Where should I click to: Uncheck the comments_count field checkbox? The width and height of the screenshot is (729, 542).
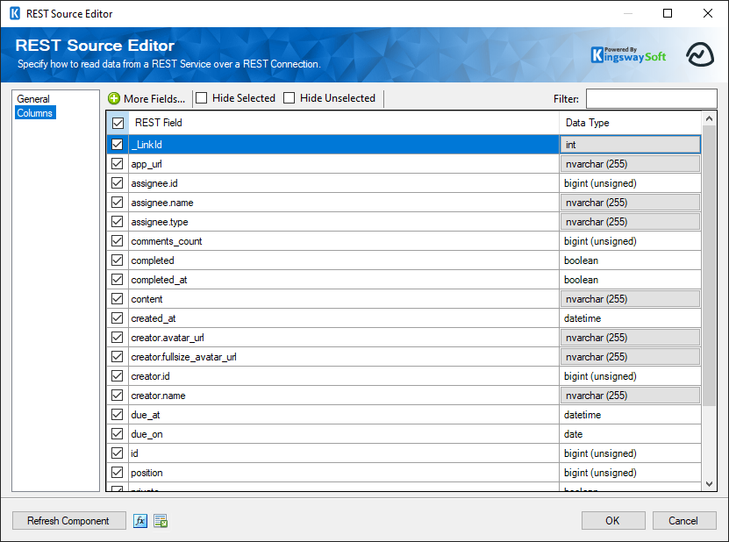(118, 241)
